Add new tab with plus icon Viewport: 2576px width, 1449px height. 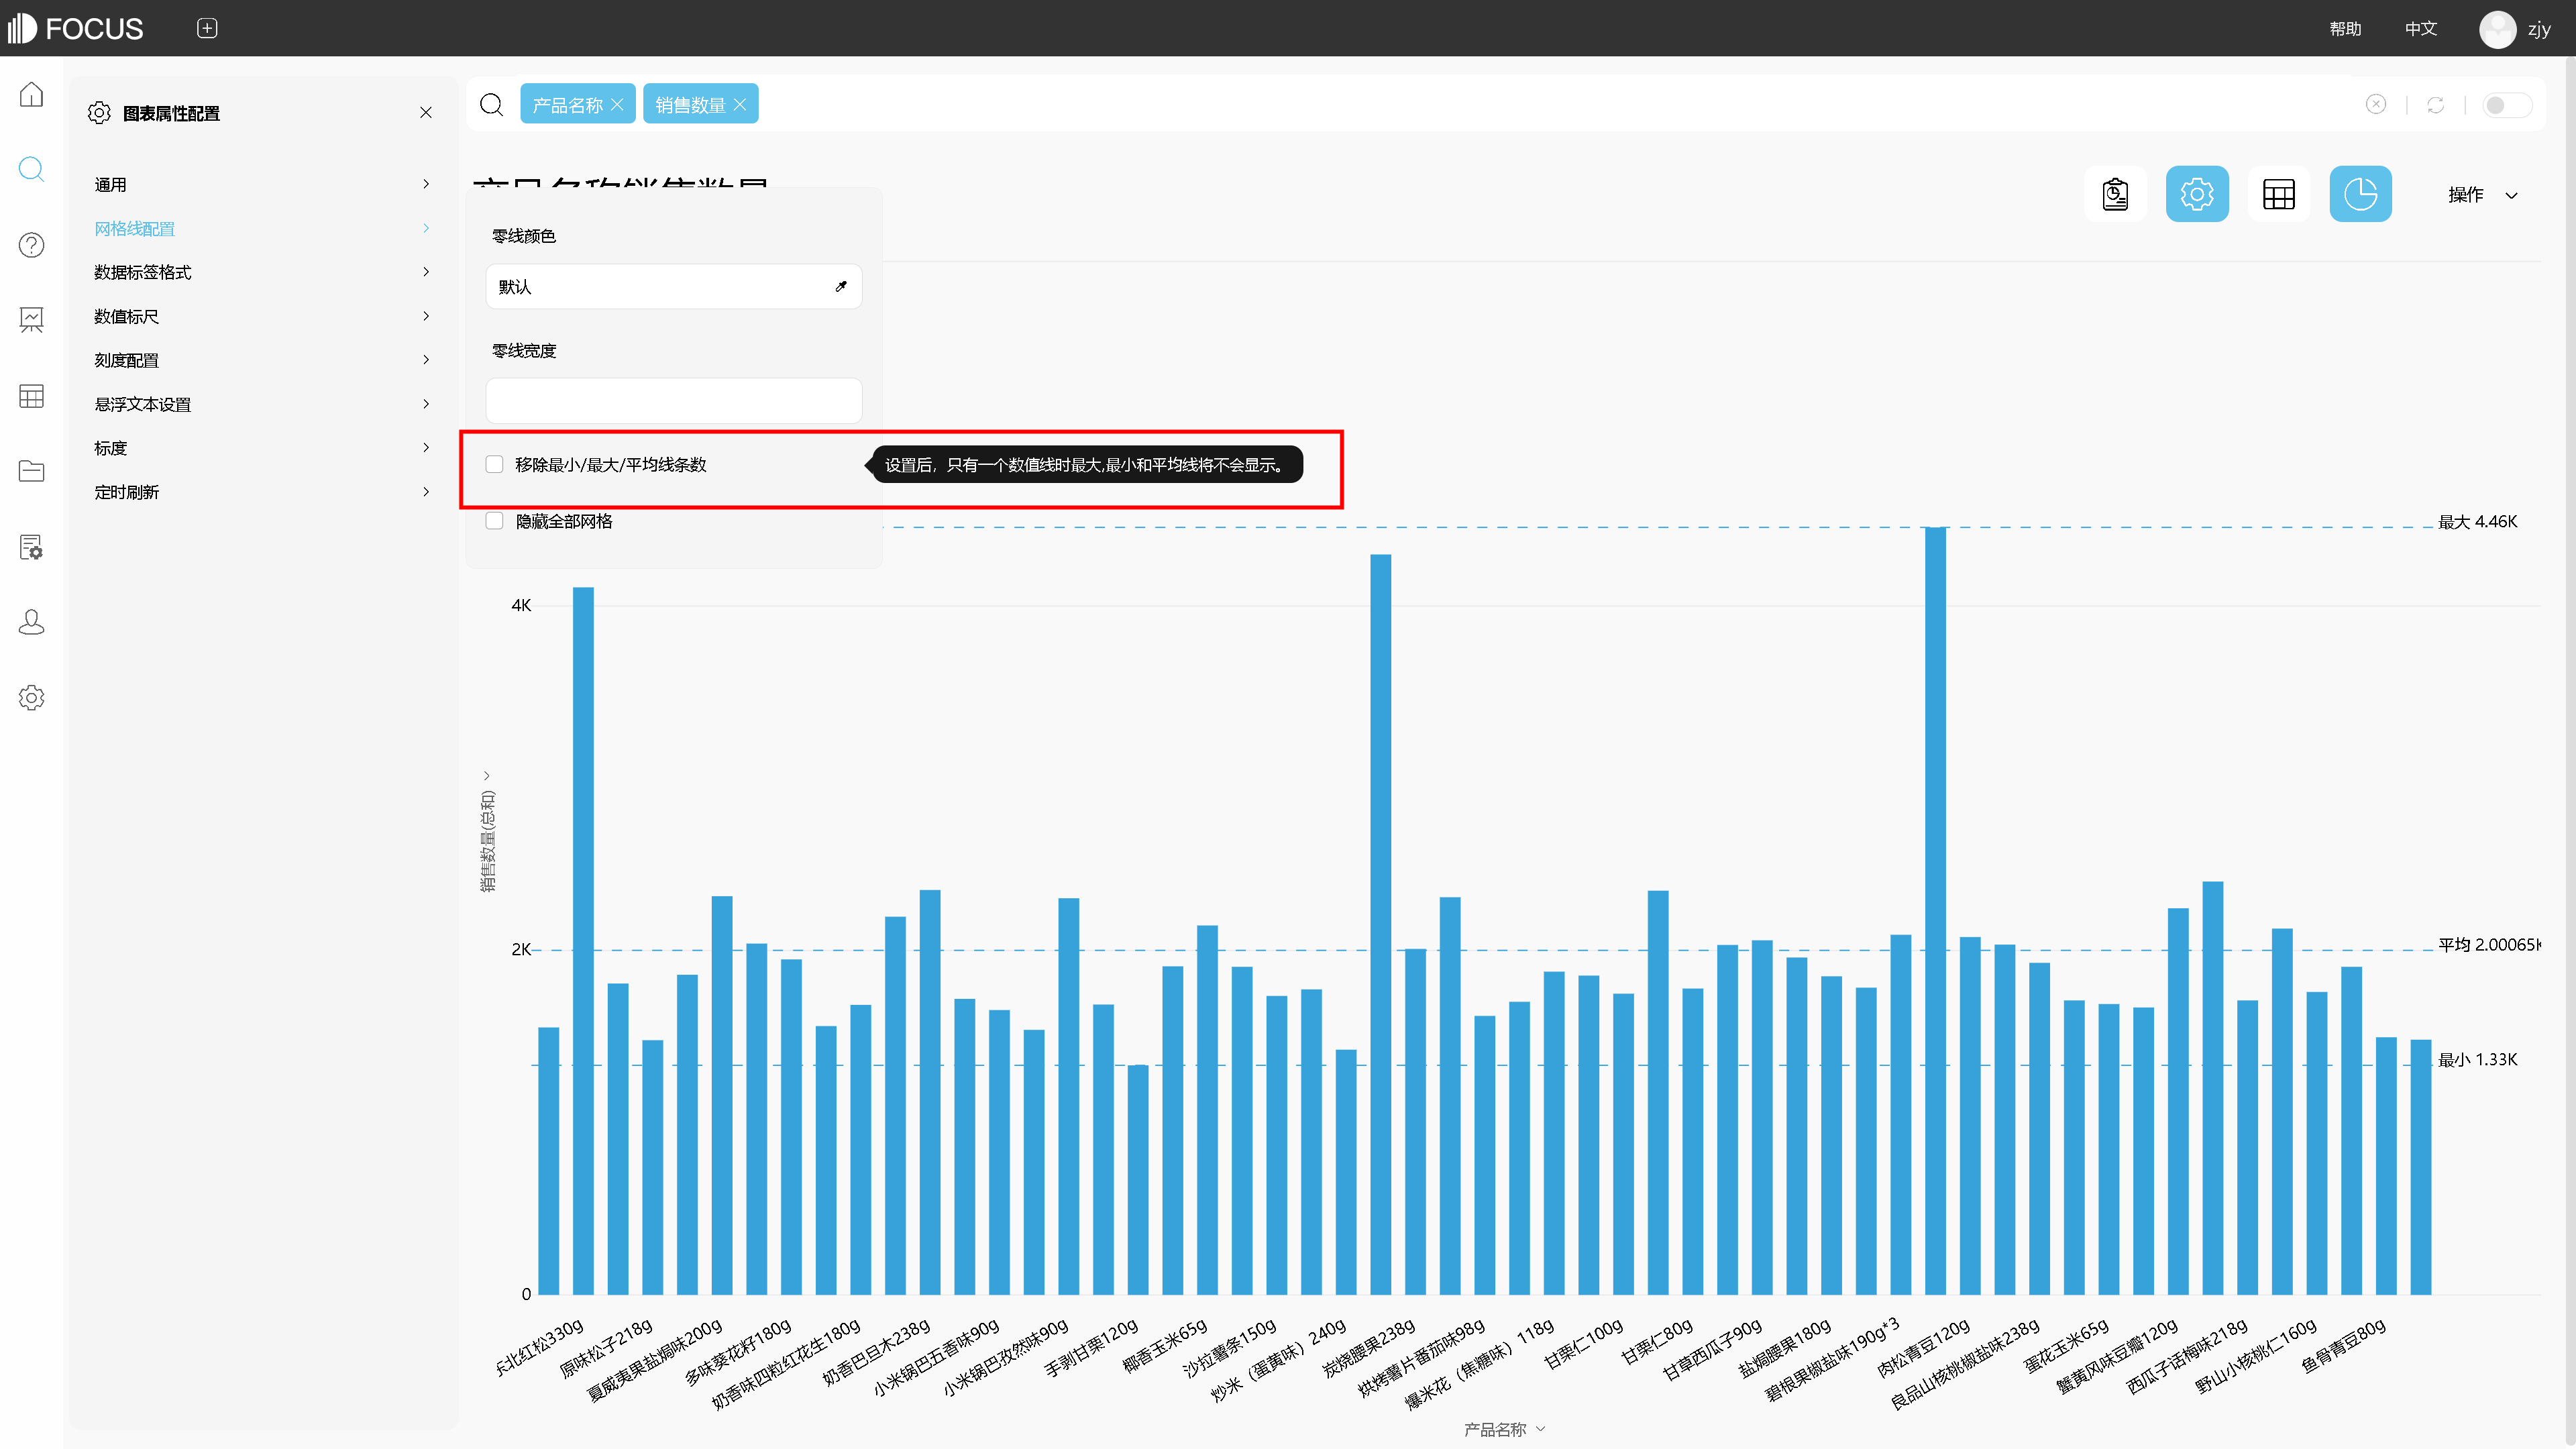pos(207,28)
